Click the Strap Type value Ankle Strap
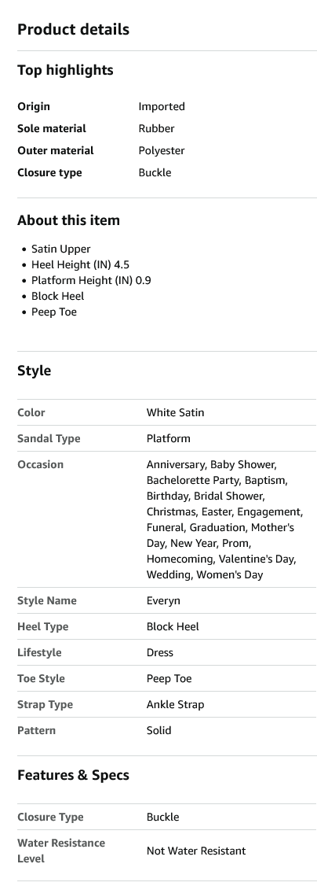 pyautogui.click(x=175, y=704)
